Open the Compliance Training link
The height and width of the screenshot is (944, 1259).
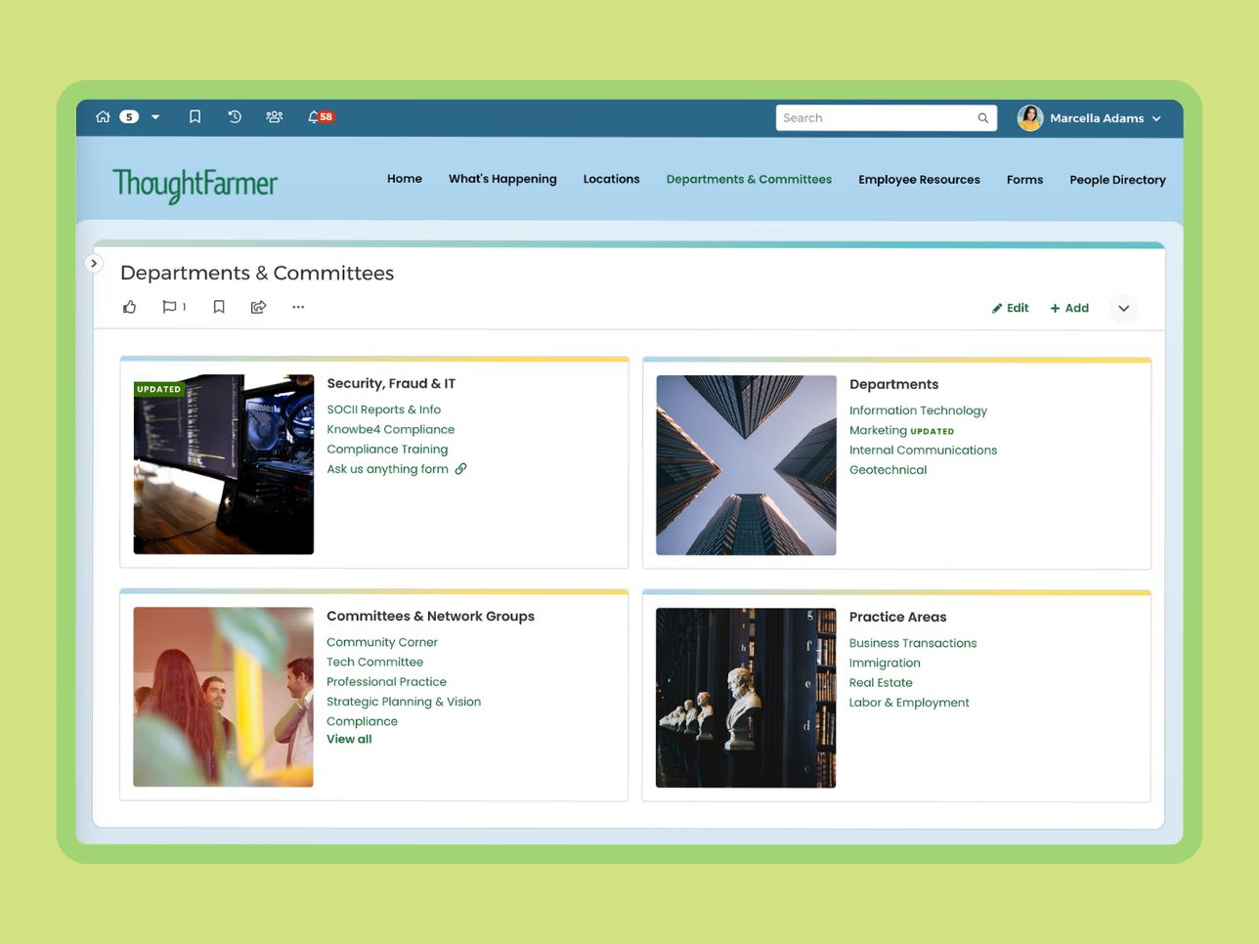point(387,449)
